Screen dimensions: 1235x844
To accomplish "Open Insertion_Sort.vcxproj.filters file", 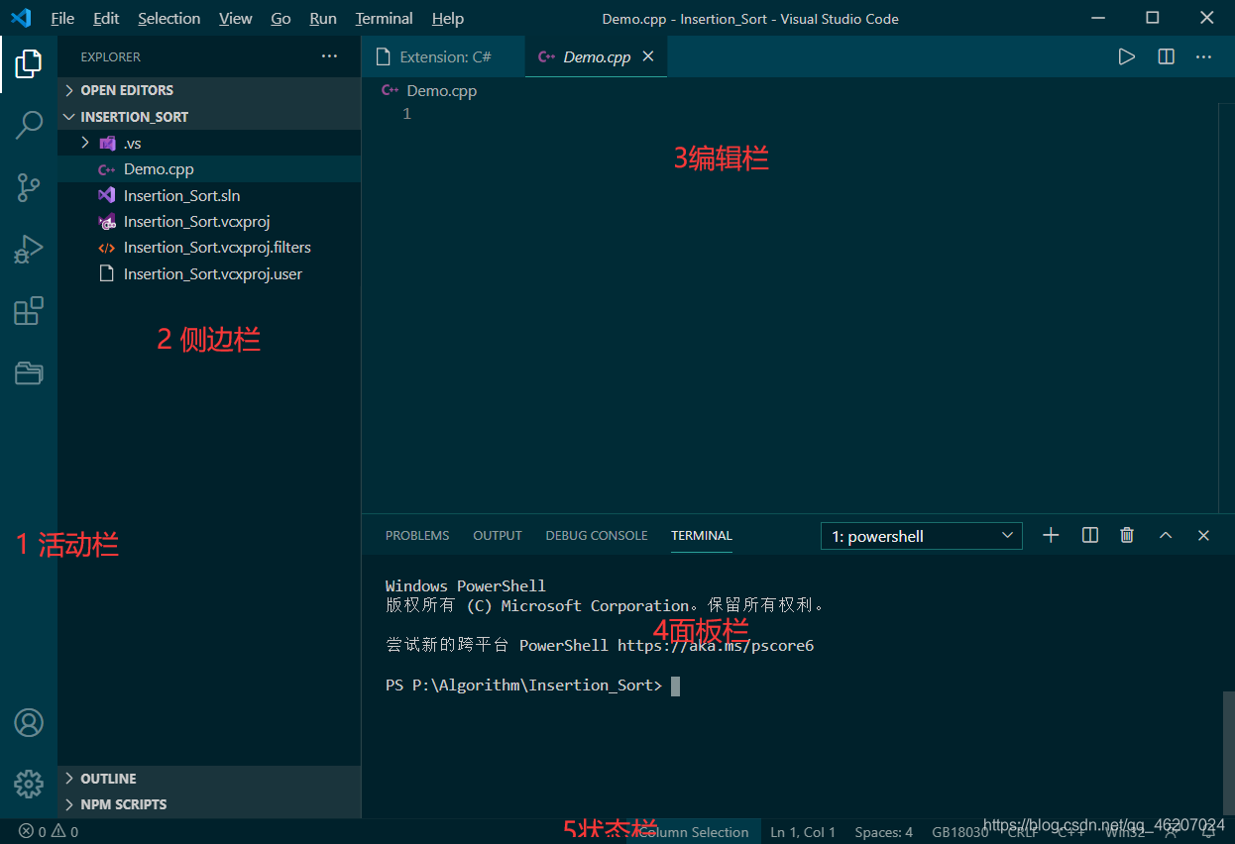I will 209,248.
